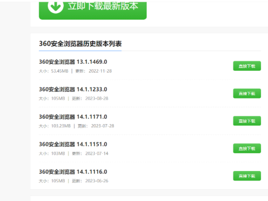The image size is (268, 201).
Task: Open the 360安全浏览器 13.1.1469.0 title link
Action: click(73, 62)
